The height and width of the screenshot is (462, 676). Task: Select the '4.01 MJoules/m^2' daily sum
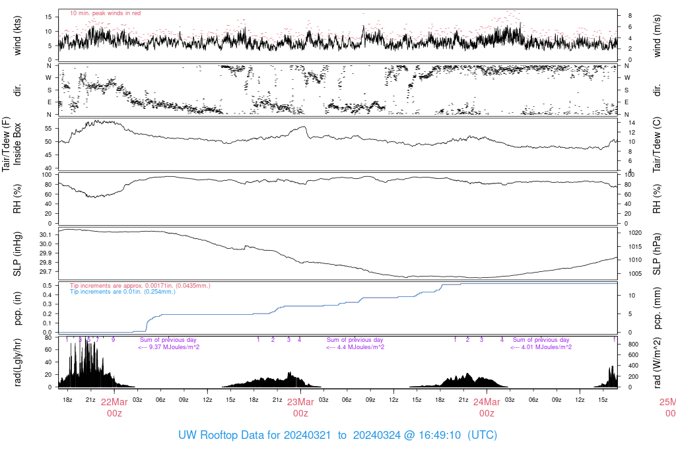click(x=547, y=347)
